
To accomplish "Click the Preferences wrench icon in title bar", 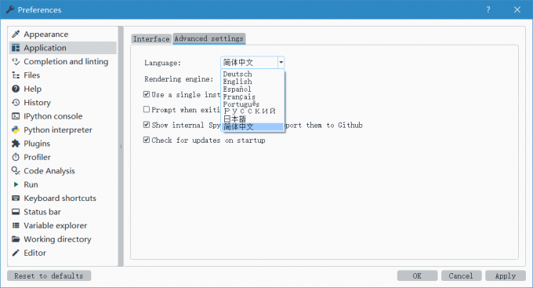I will [10, 9].
